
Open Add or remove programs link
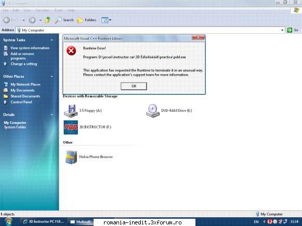[22, 56]
